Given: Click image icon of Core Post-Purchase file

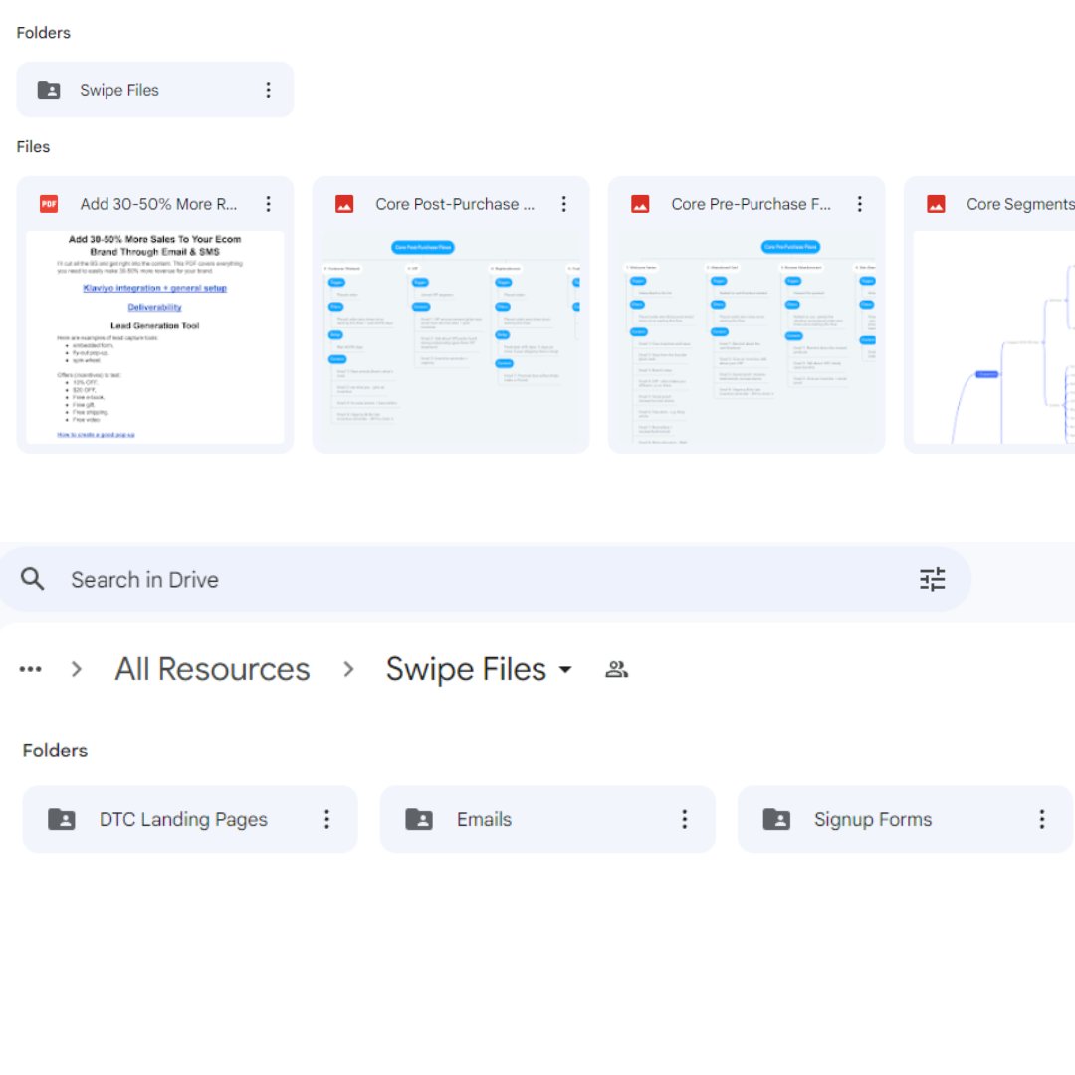Looking at the screenshot, I should point(344,204).
